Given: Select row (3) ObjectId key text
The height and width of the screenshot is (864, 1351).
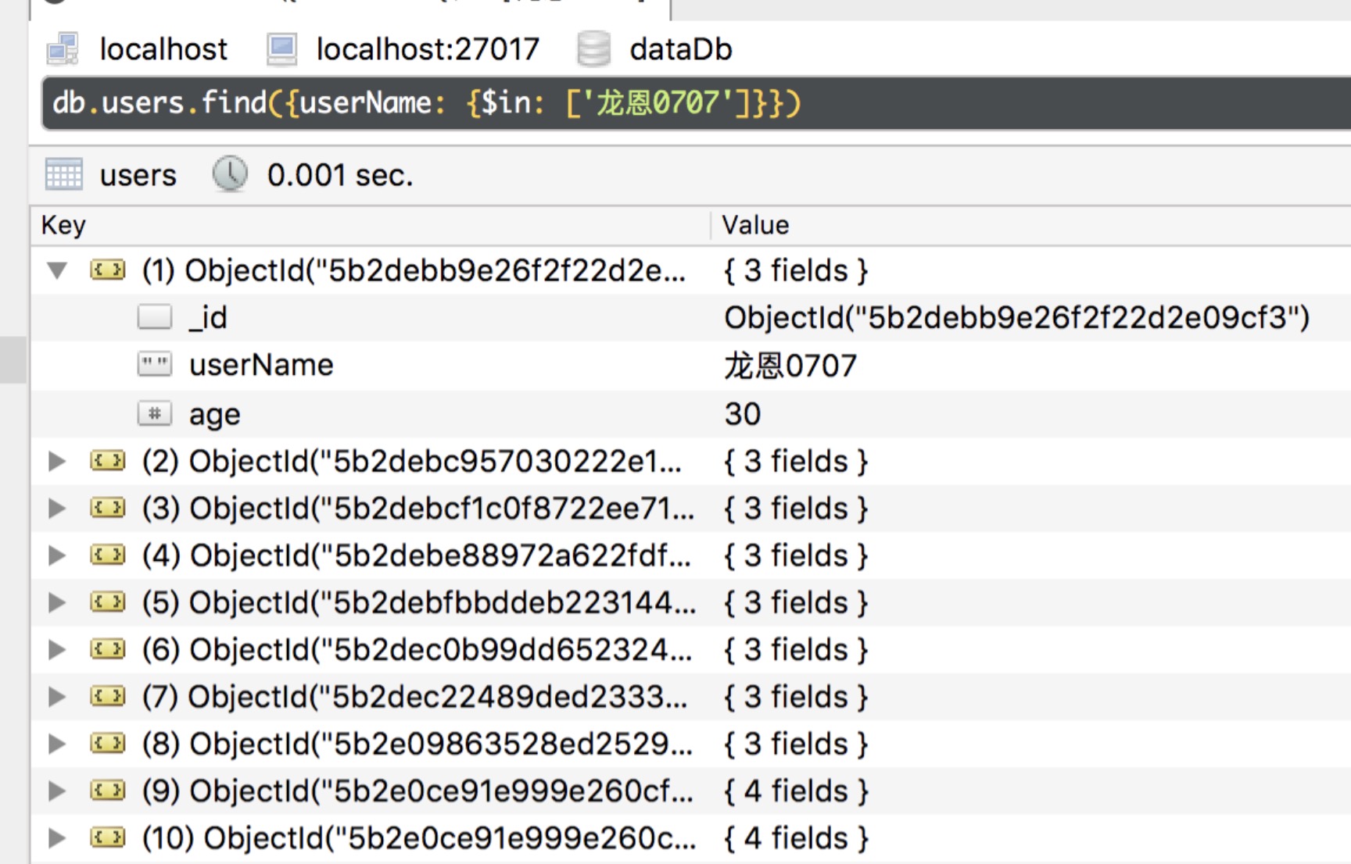Looking at the screenshot, I should (418, 509).
